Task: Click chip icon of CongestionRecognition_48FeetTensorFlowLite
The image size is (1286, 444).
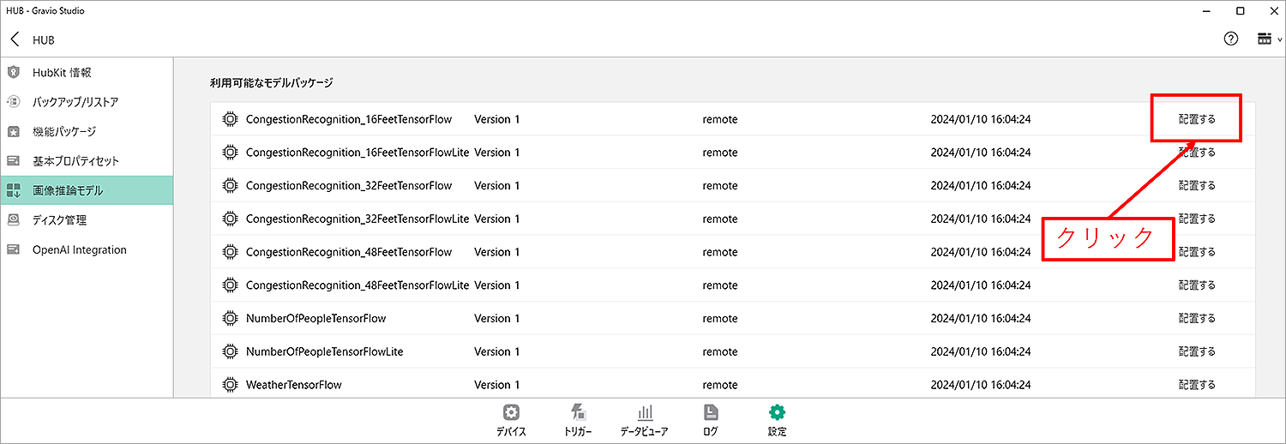Action: tap(229, 285)
